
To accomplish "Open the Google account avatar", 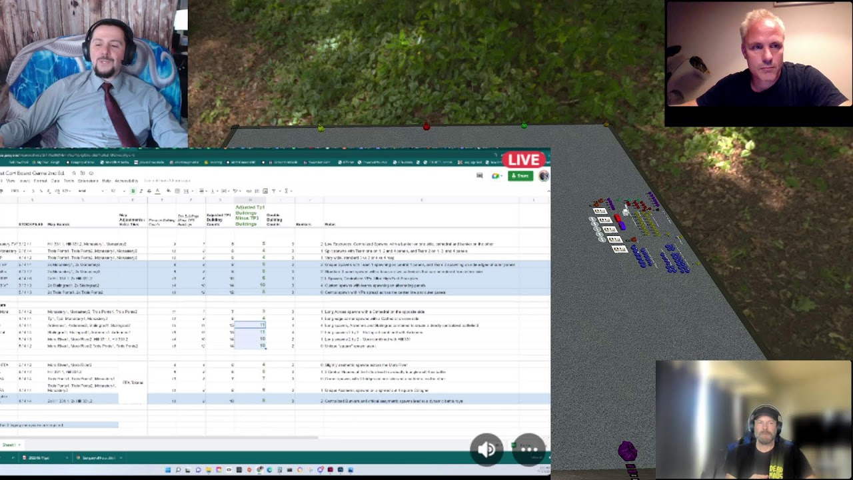I will [x=544, y=176].
